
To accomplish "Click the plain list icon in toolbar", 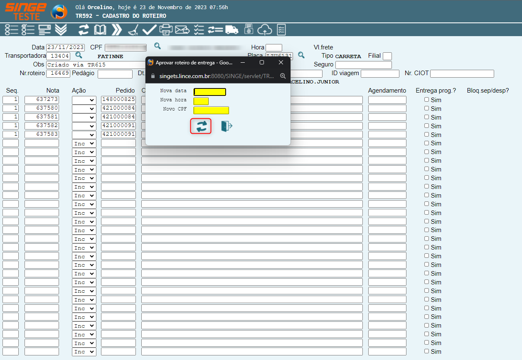I will (x=12, y=30).
